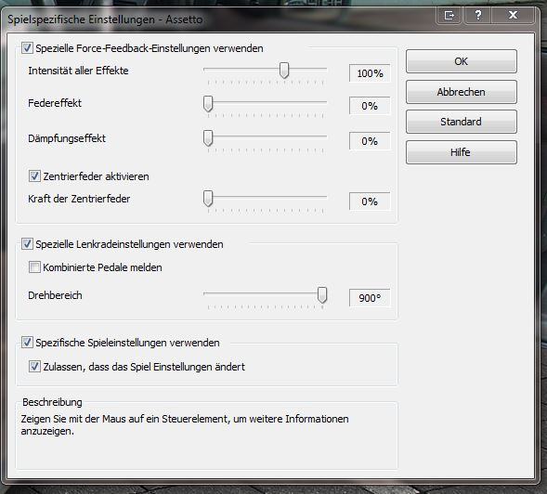Click the window title Spielspezifische Einstellungen - Assetto

105,19
